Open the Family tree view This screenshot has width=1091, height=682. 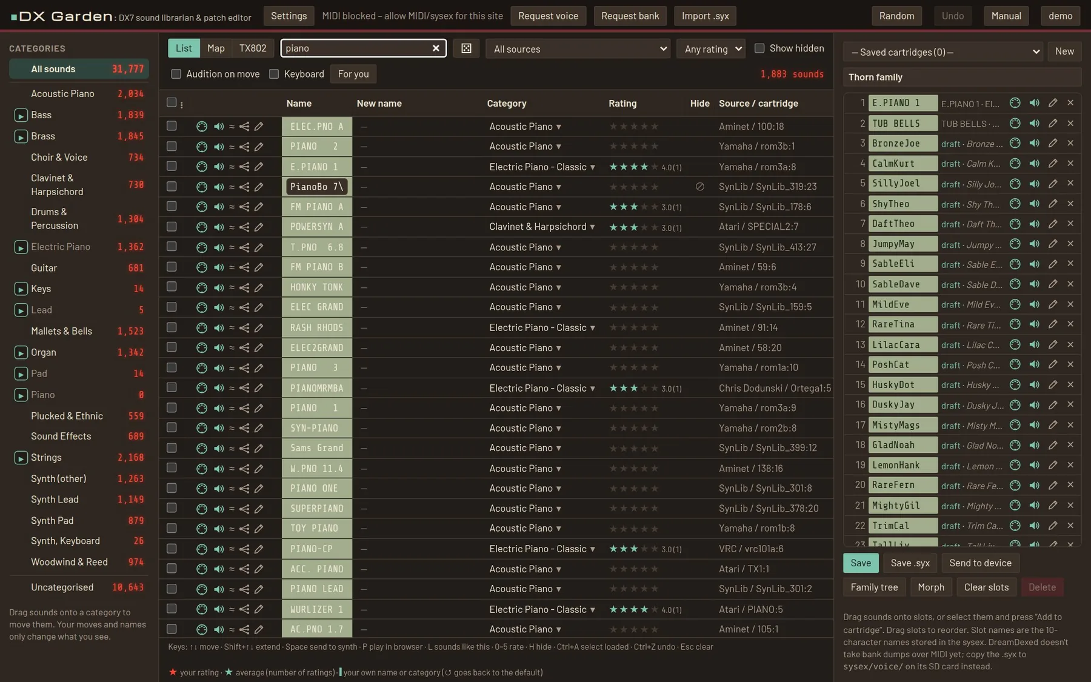[874, 587]
